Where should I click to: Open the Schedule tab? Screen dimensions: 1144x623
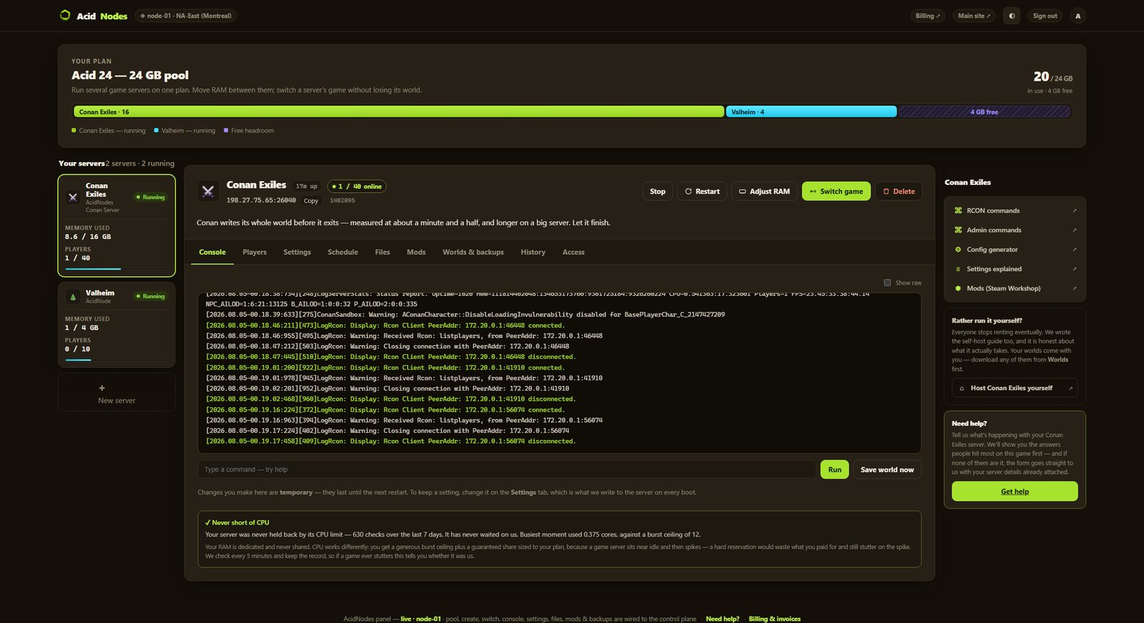(342, 252)
